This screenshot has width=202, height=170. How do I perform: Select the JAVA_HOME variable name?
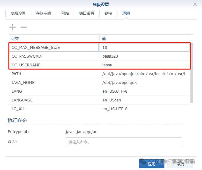(x=23, y=83)
